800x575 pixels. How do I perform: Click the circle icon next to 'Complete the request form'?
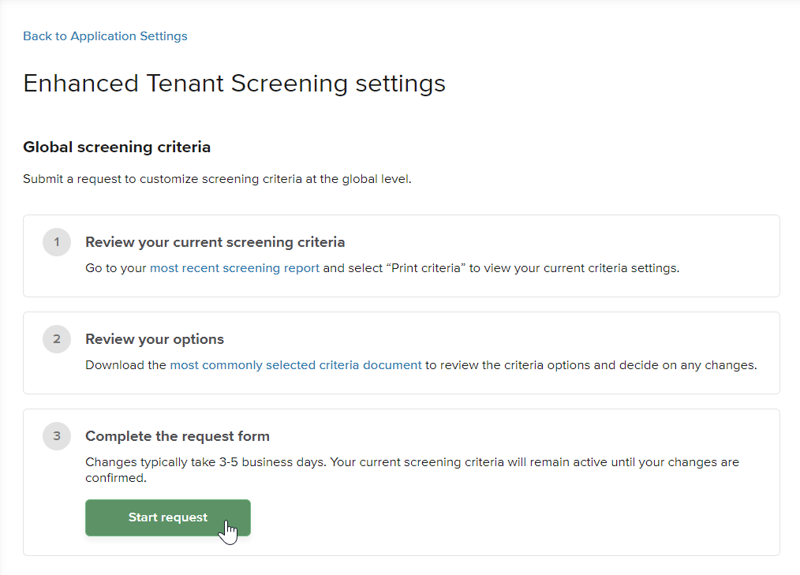(56, 436)
